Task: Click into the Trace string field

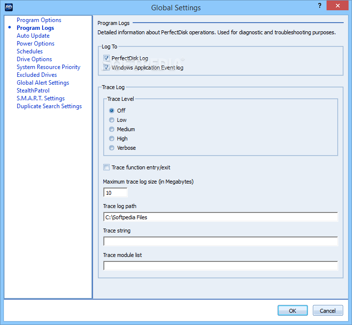Action: click(x=220, y=241)
